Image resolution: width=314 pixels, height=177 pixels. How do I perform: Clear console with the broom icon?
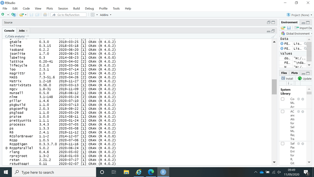pos(273,36)
